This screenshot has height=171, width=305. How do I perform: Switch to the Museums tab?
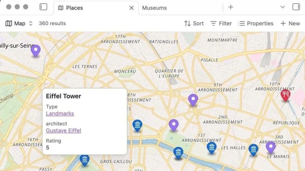coord(154,8)
